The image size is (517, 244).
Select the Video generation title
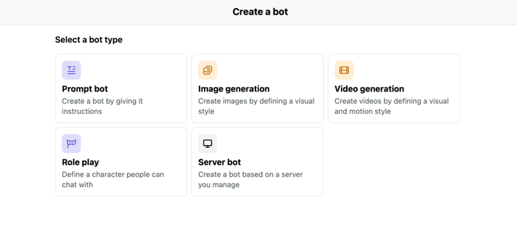coord(369,89)
